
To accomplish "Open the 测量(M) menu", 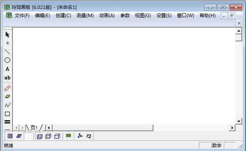I will click(85, 16).
